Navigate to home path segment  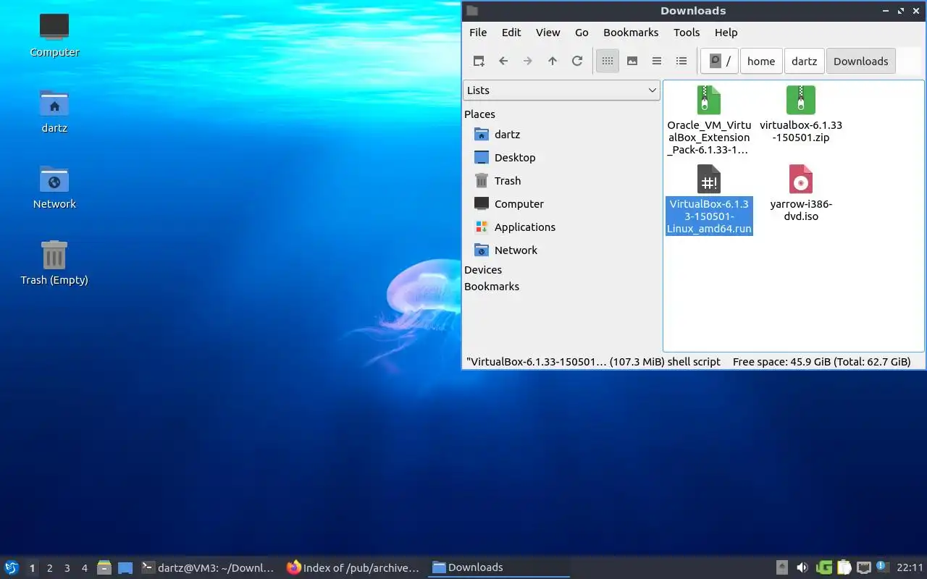coord(761,62)
